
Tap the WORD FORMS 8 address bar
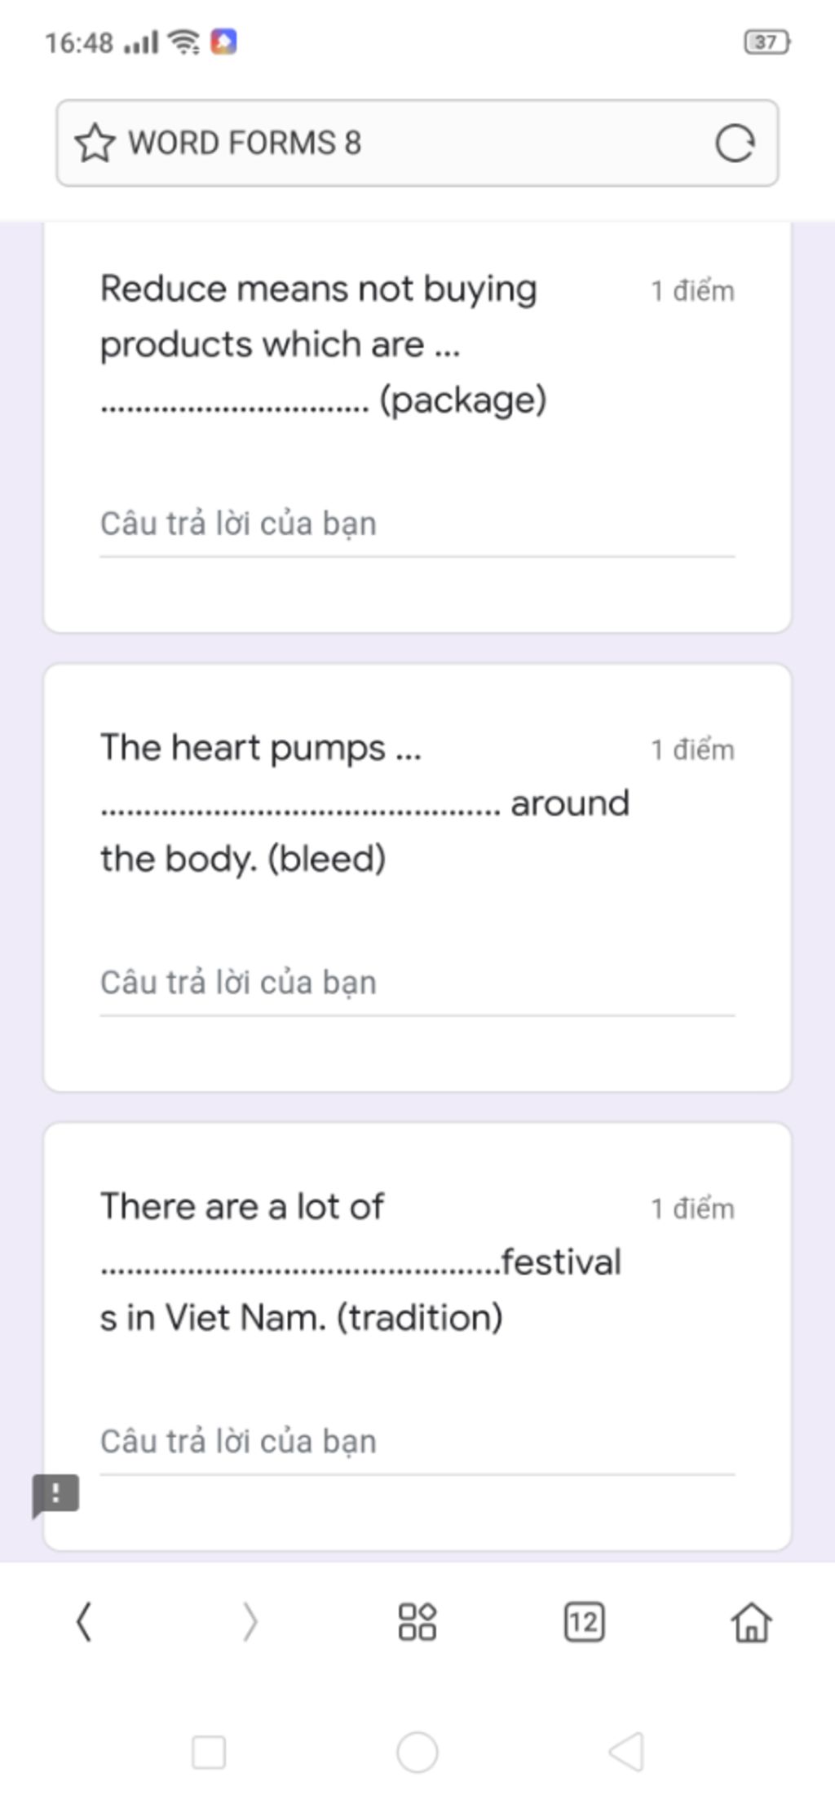pos(417,143)
